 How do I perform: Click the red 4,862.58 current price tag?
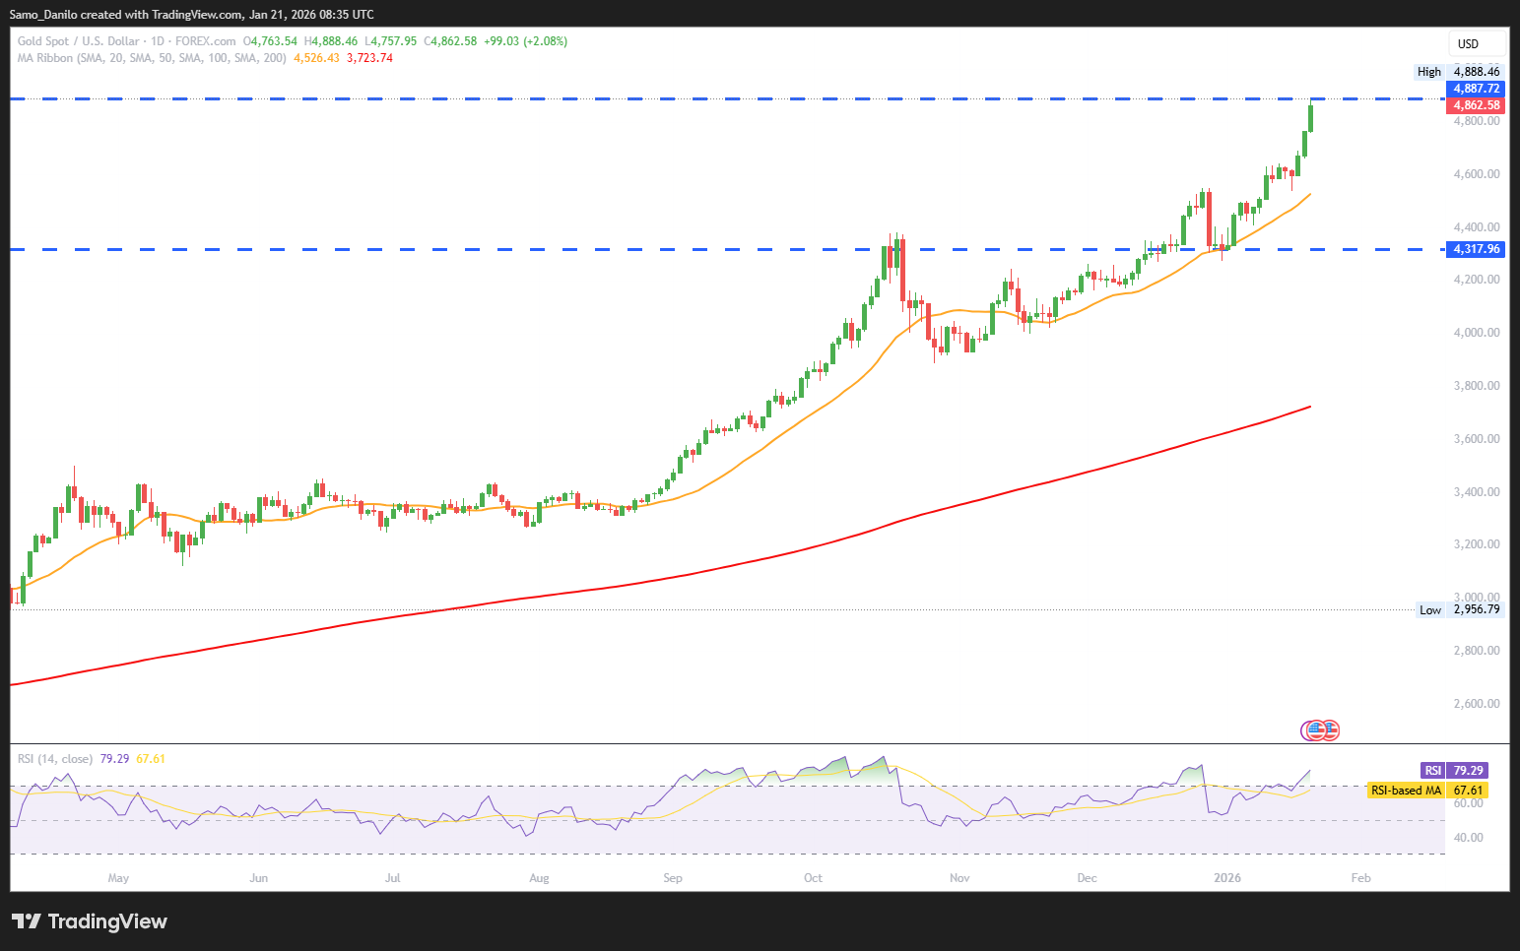[1476, 105]
